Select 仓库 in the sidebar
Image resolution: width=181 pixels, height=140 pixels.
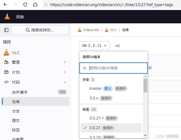35,101
